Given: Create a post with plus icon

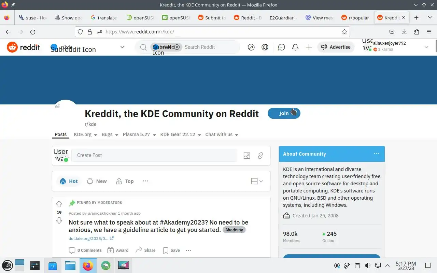Looking at the screenshot, I should 309,47.
